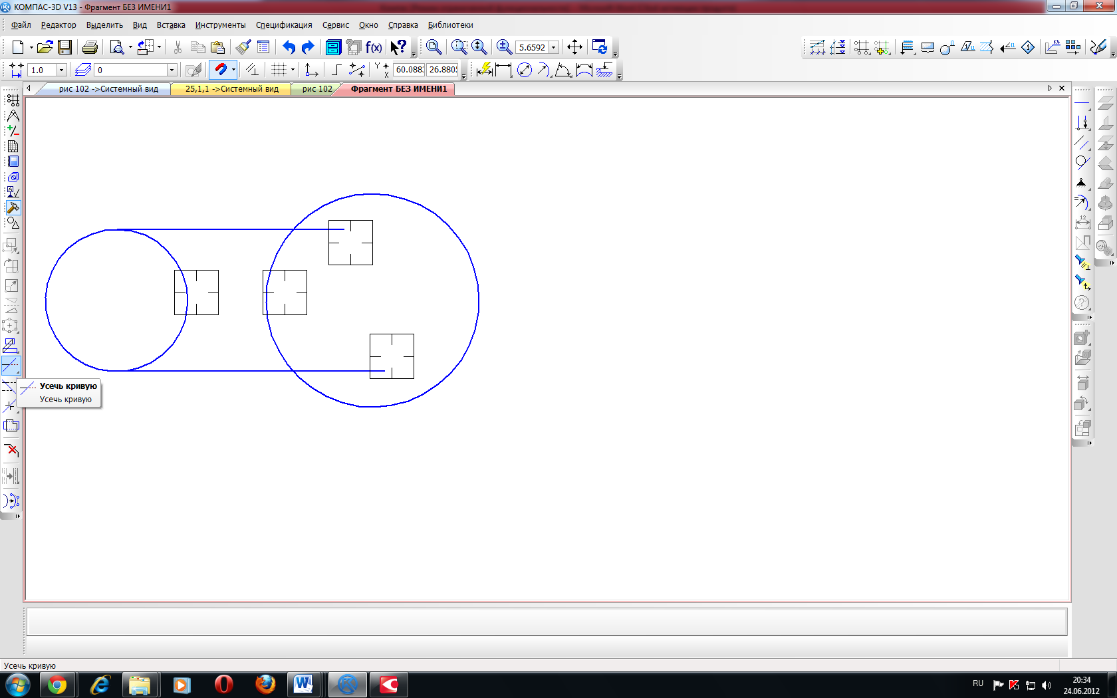Click X coordinate field 60.088
The image size is (1117, 698).
[409, 70]
